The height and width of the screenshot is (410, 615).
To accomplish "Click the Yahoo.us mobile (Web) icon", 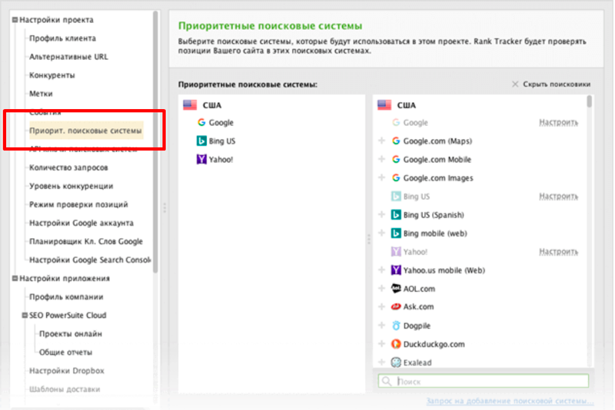I will 396,269.
